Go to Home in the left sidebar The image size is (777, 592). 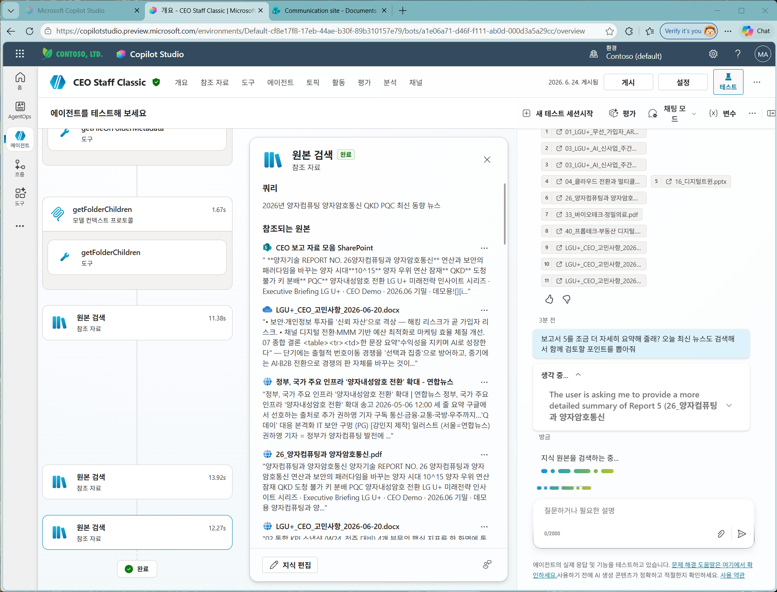[x=20, y=81]
